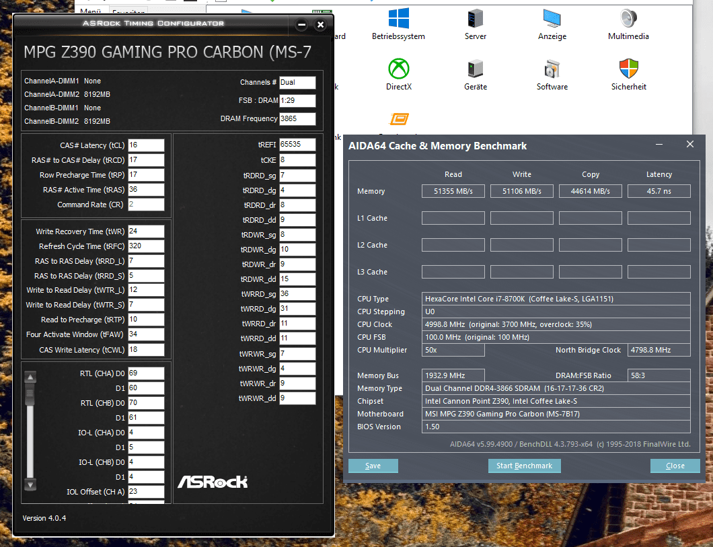This screenshot has height=547, width=713.
Task: Click the tRRD_S value field
Action: tap(146, 276)
